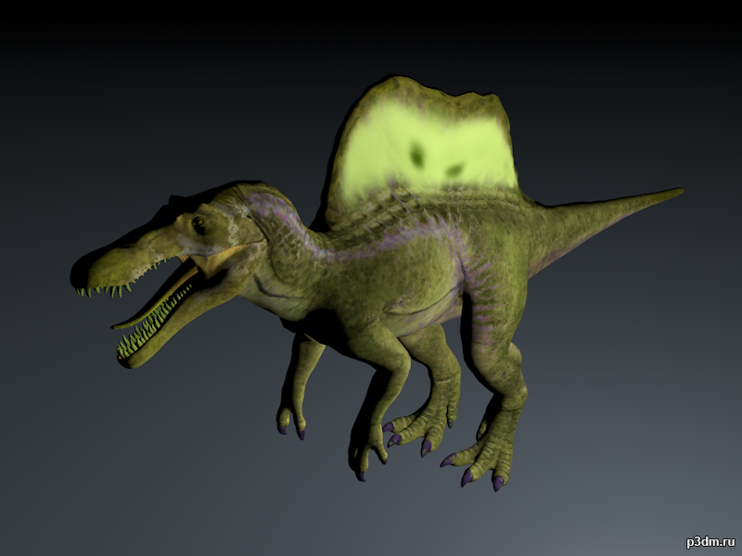742x556 pixels.
Task: Select the leftmost dangling forelimb claws
Action: (290, 420)
